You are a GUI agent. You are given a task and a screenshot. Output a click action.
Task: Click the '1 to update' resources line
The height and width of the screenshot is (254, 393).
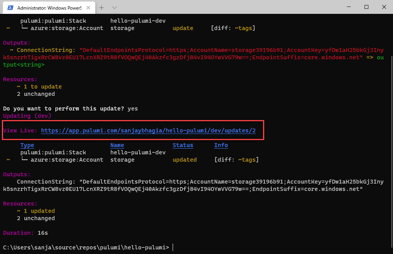pyautogui.click(x=39, y=87)
